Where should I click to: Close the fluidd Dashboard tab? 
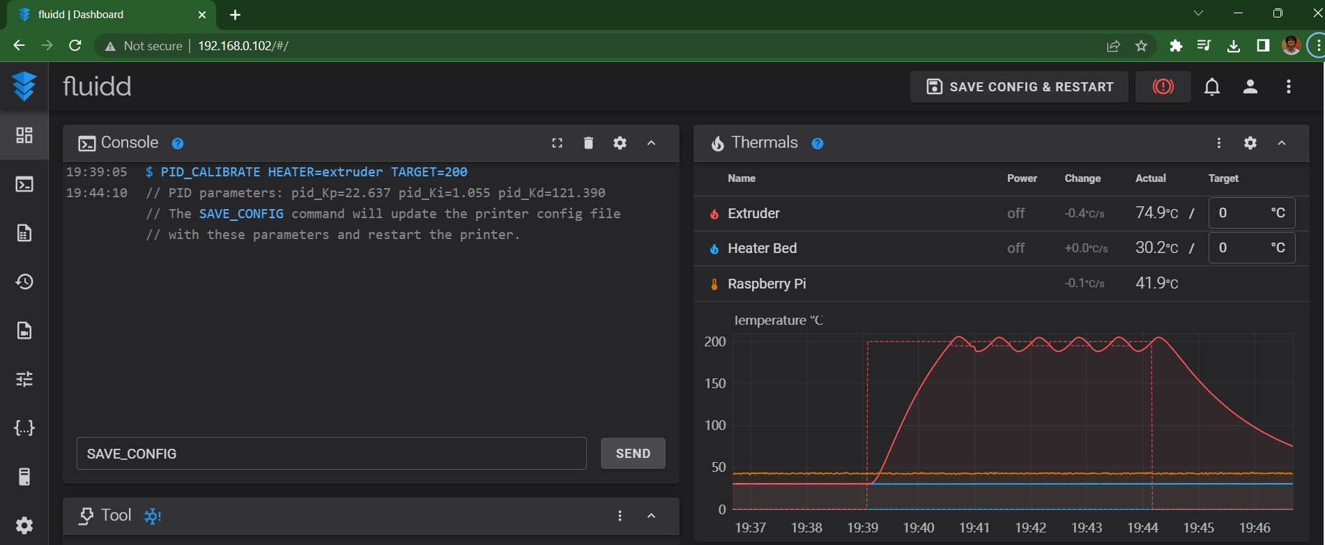pos(202,15)
